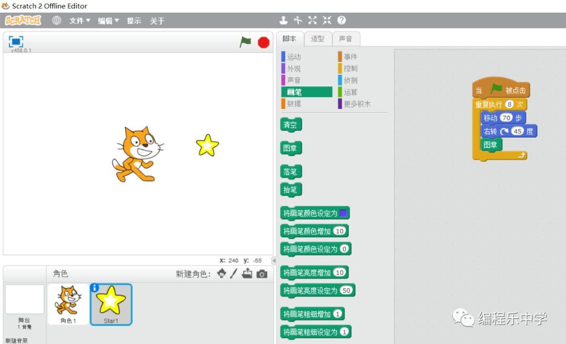Click the 将画笔亮度设定为 block value 50
The width and height of the screenshot is (566, 344).
click(x=346, y=290)
